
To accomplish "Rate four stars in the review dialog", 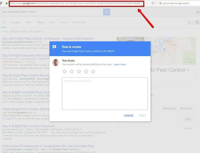I will click(x=86, y=71).
